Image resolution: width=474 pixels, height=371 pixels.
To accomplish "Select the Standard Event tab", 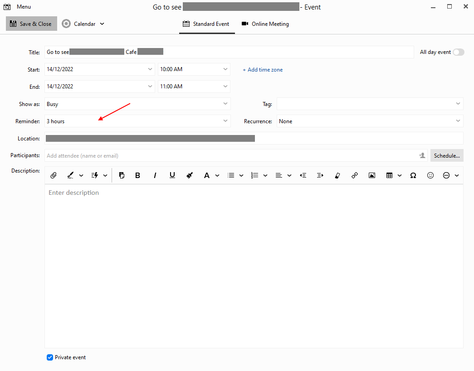I will point(206,24).
